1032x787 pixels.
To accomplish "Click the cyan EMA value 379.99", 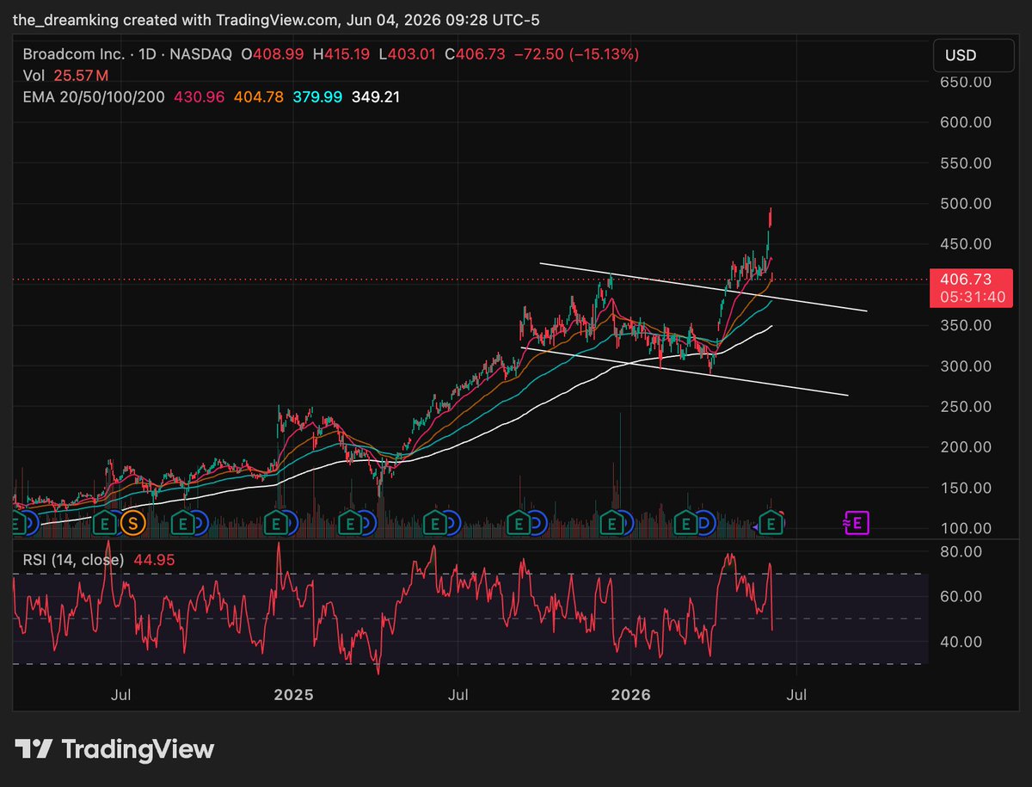I will click(x=317, y=97).
